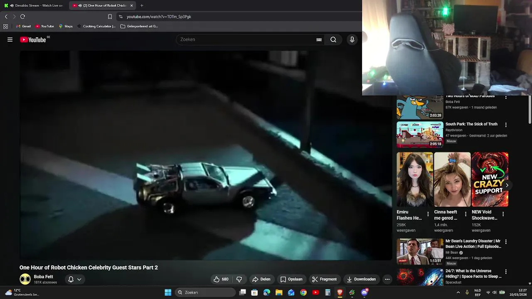Open Mr Bean's Laundry Disaster thumbnail
The height and width of the screenshot is (299, 532).
coord(420,251)
